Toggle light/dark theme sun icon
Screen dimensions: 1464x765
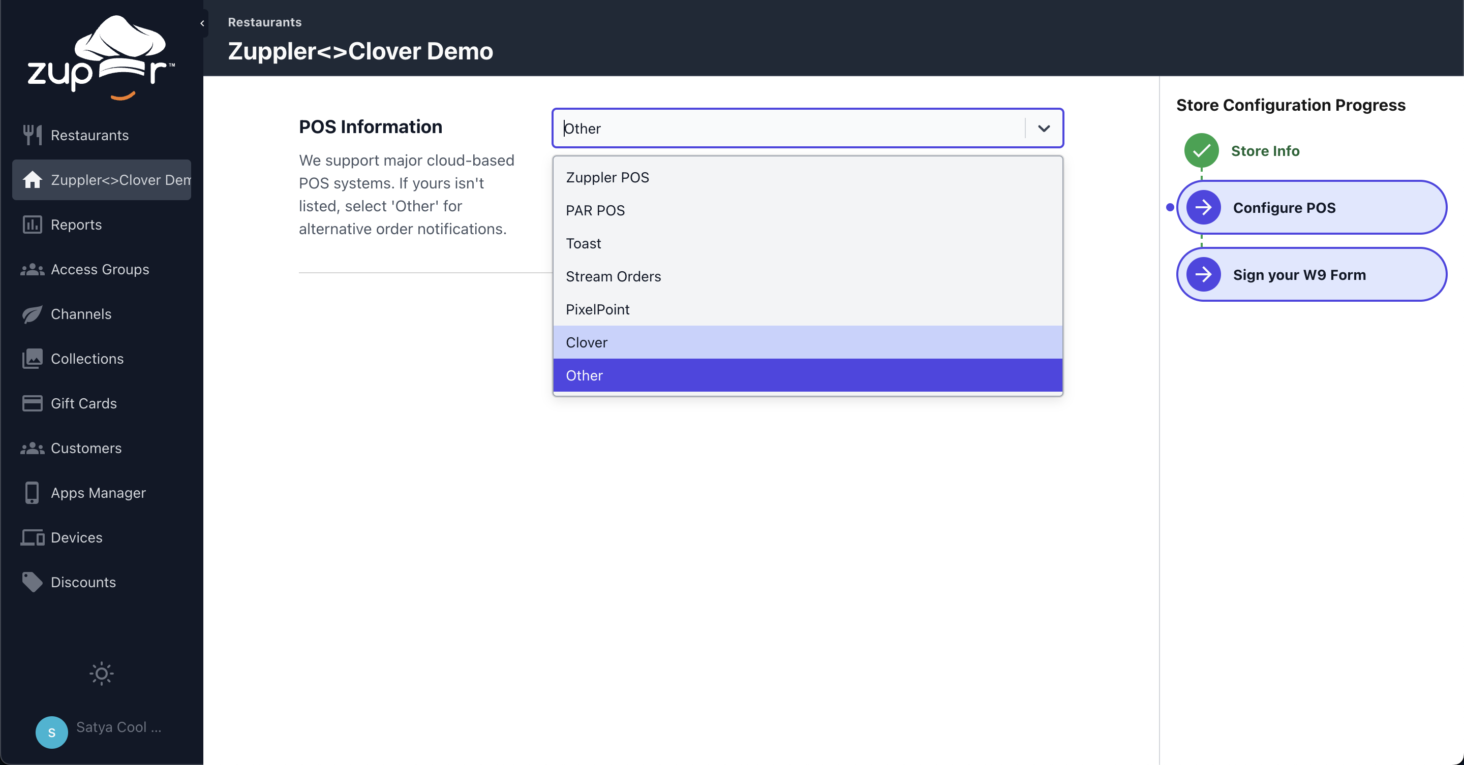(x=101, y=674)
